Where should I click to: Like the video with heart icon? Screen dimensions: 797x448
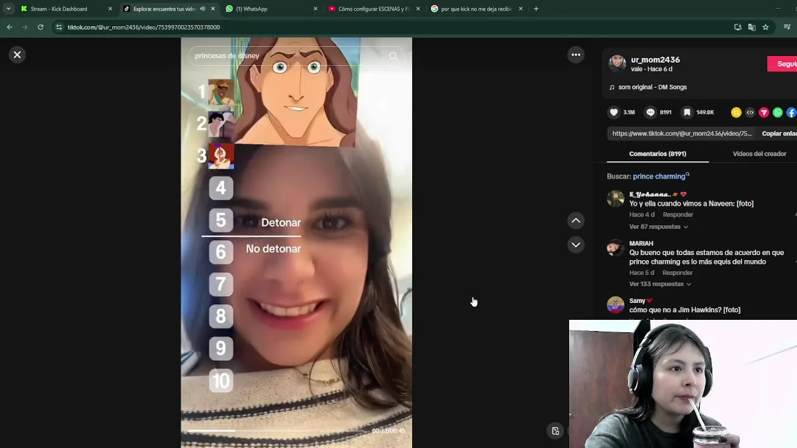tap(614, 112)
